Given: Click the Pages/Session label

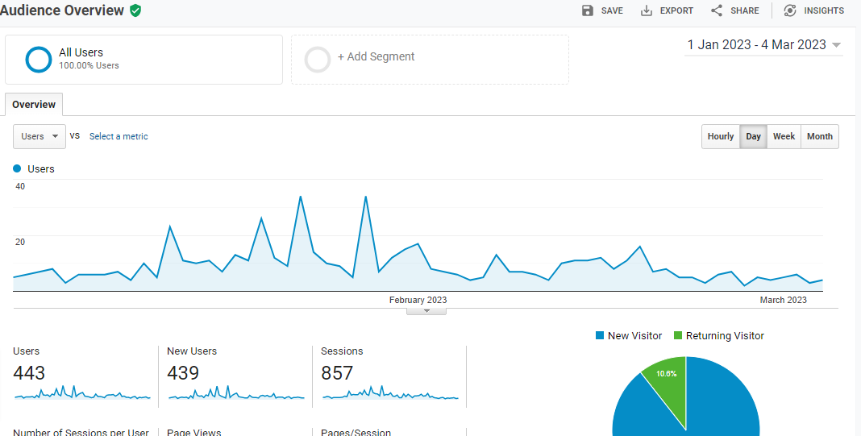Looking at the screenshot, I should [356, 432].
